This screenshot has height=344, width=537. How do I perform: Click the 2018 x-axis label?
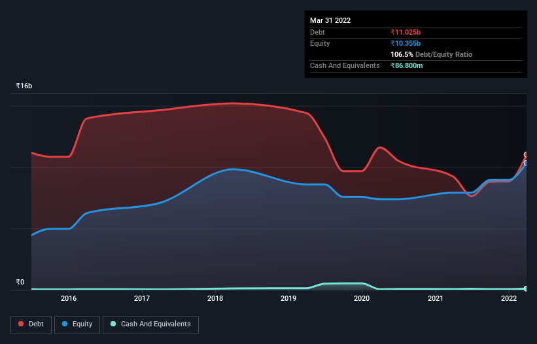tap(215, 298)
